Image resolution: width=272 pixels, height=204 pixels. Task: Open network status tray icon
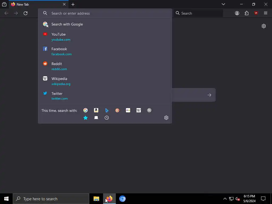click(231, 199)
